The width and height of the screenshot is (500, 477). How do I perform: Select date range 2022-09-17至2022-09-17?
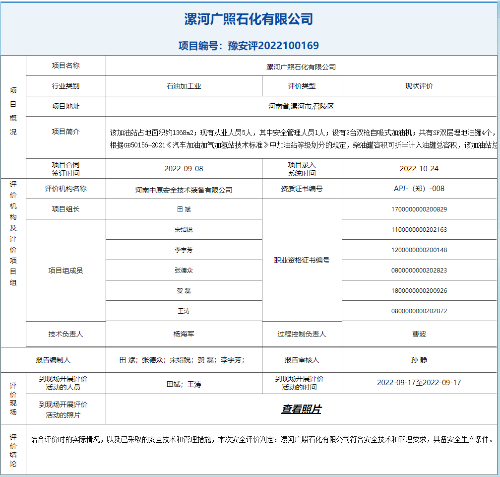pyautogui.click(x=419, y=383)
